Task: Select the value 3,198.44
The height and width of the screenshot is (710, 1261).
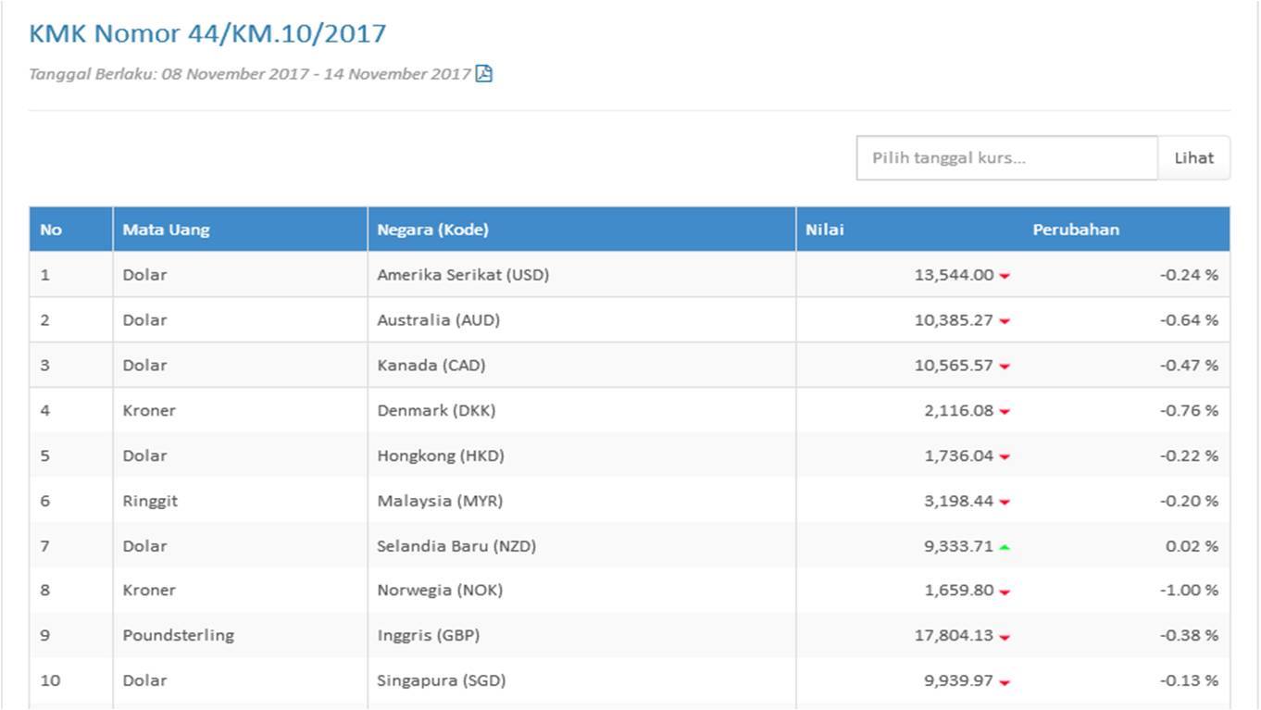Action: pos(958,501)
